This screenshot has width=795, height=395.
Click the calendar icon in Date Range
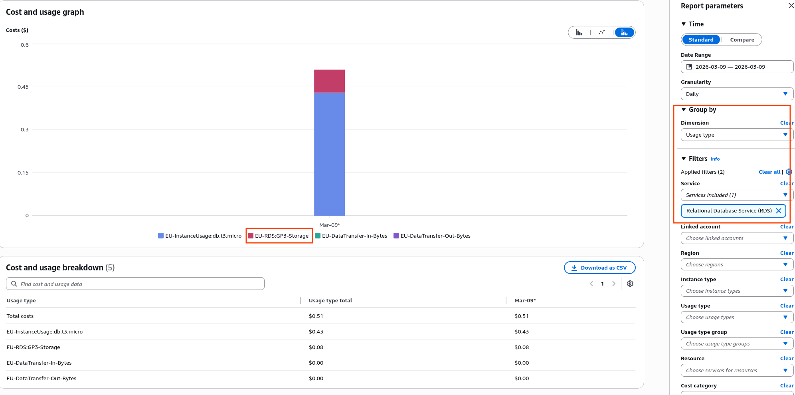coord(689,67)
